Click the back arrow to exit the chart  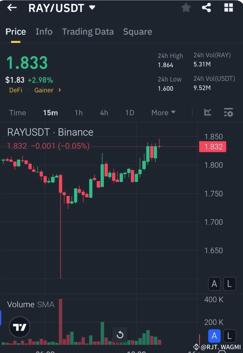click(12, 8)
